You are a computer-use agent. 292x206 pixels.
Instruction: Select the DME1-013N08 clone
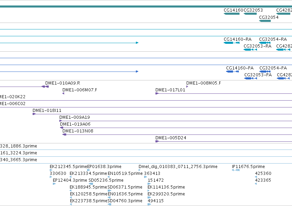pos(177,134)
